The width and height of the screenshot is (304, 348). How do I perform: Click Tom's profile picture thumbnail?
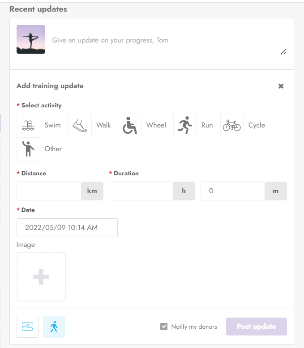31,39
